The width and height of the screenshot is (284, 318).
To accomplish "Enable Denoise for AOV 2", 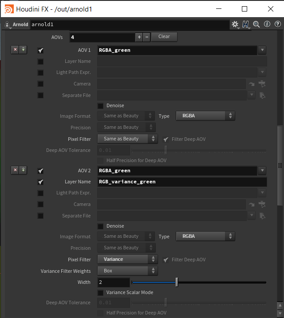I will pyautogui.click(x=100, y=226).
